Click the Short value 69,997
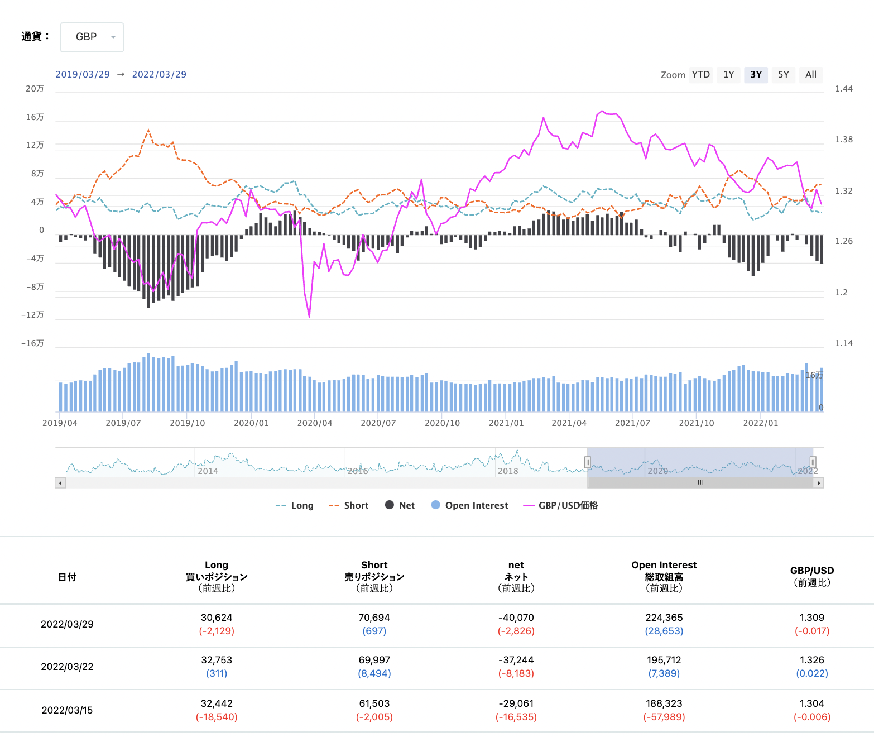Screen dimensions: 874x737 (x=374, y=660)
